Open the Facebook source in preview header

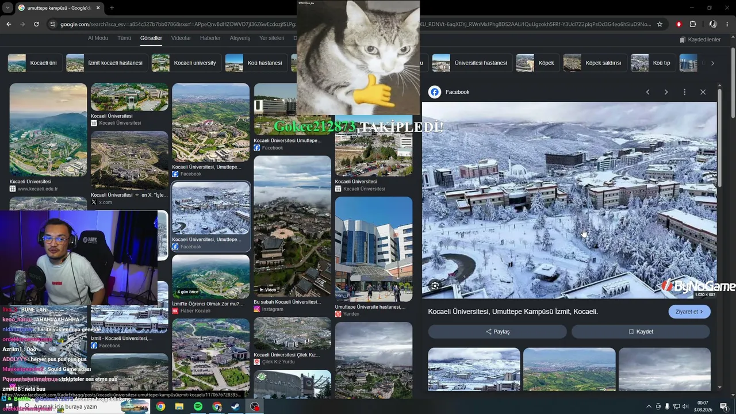449,92
